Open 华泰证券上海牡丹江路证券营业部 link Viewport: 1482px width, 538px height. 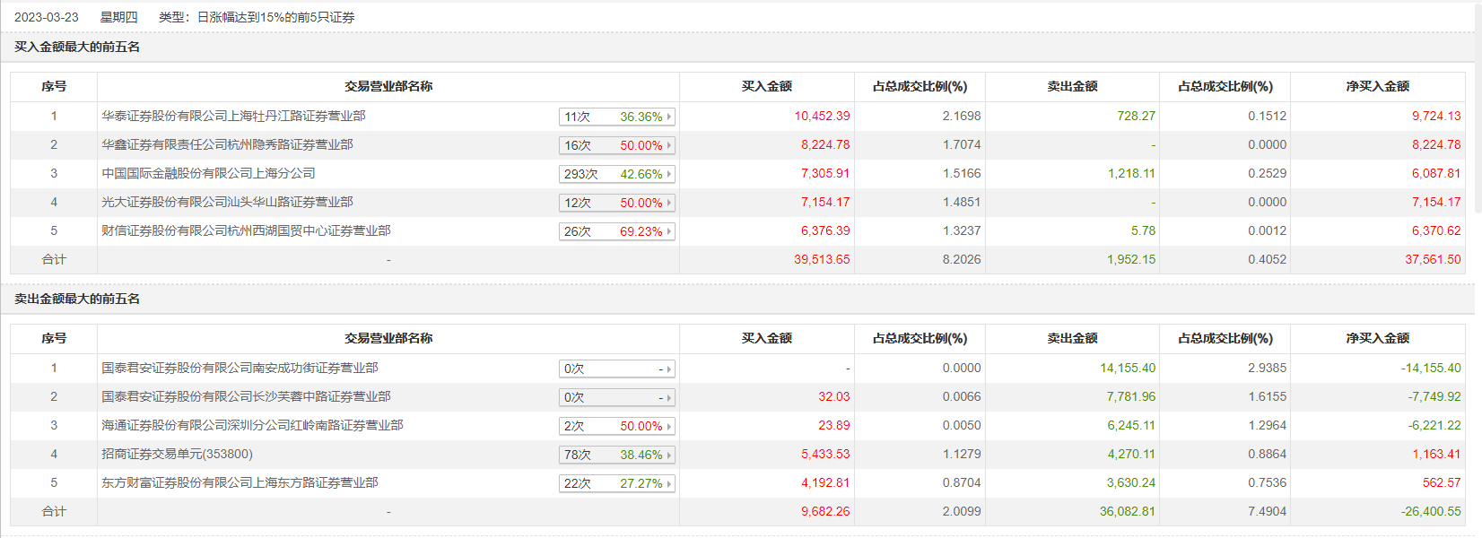tap(233, 116)
